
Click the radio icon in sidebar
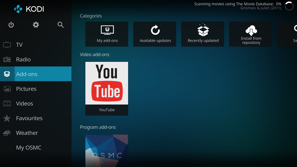click(x=7, y=59)
